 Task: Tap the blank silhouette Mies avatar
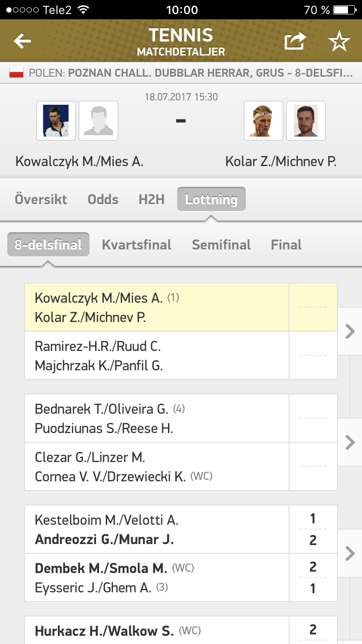[98, 121]
